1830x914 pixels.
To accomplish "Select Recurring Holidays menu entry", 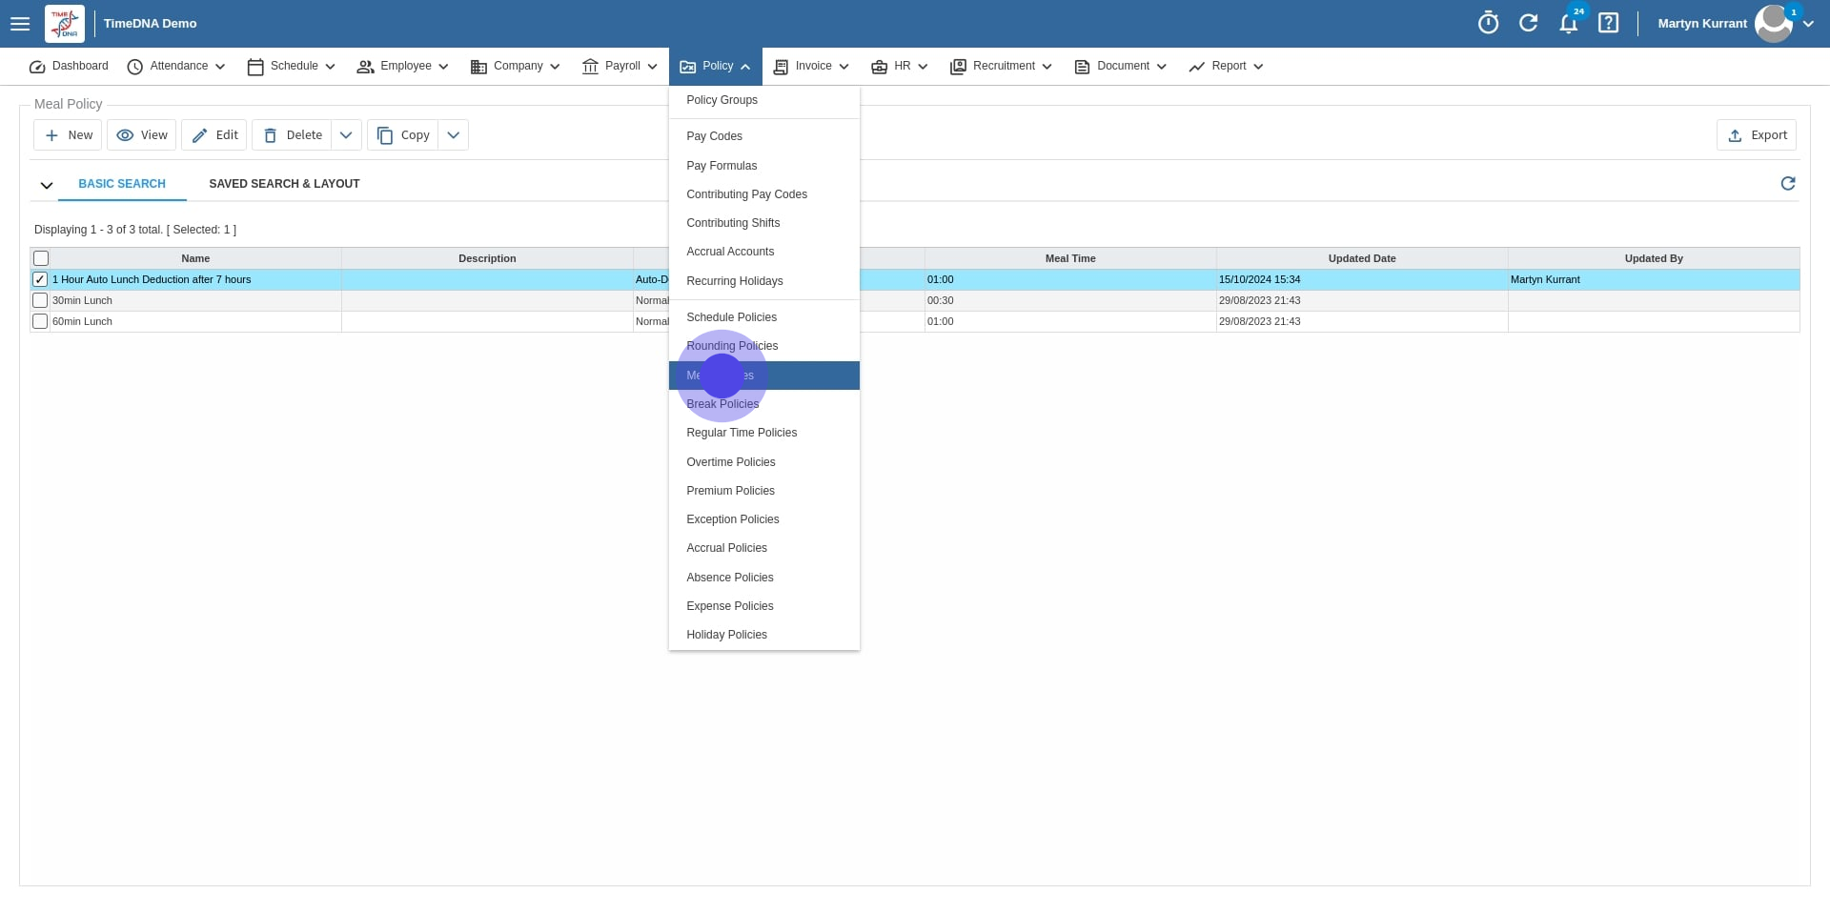I will point(764,281).
